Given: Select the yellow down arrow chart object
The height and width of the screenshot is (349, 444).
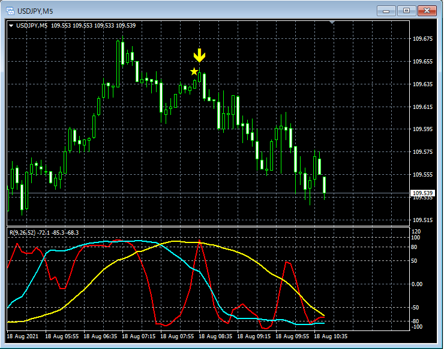Looking at the screenshot, I should tap(199, 56).
